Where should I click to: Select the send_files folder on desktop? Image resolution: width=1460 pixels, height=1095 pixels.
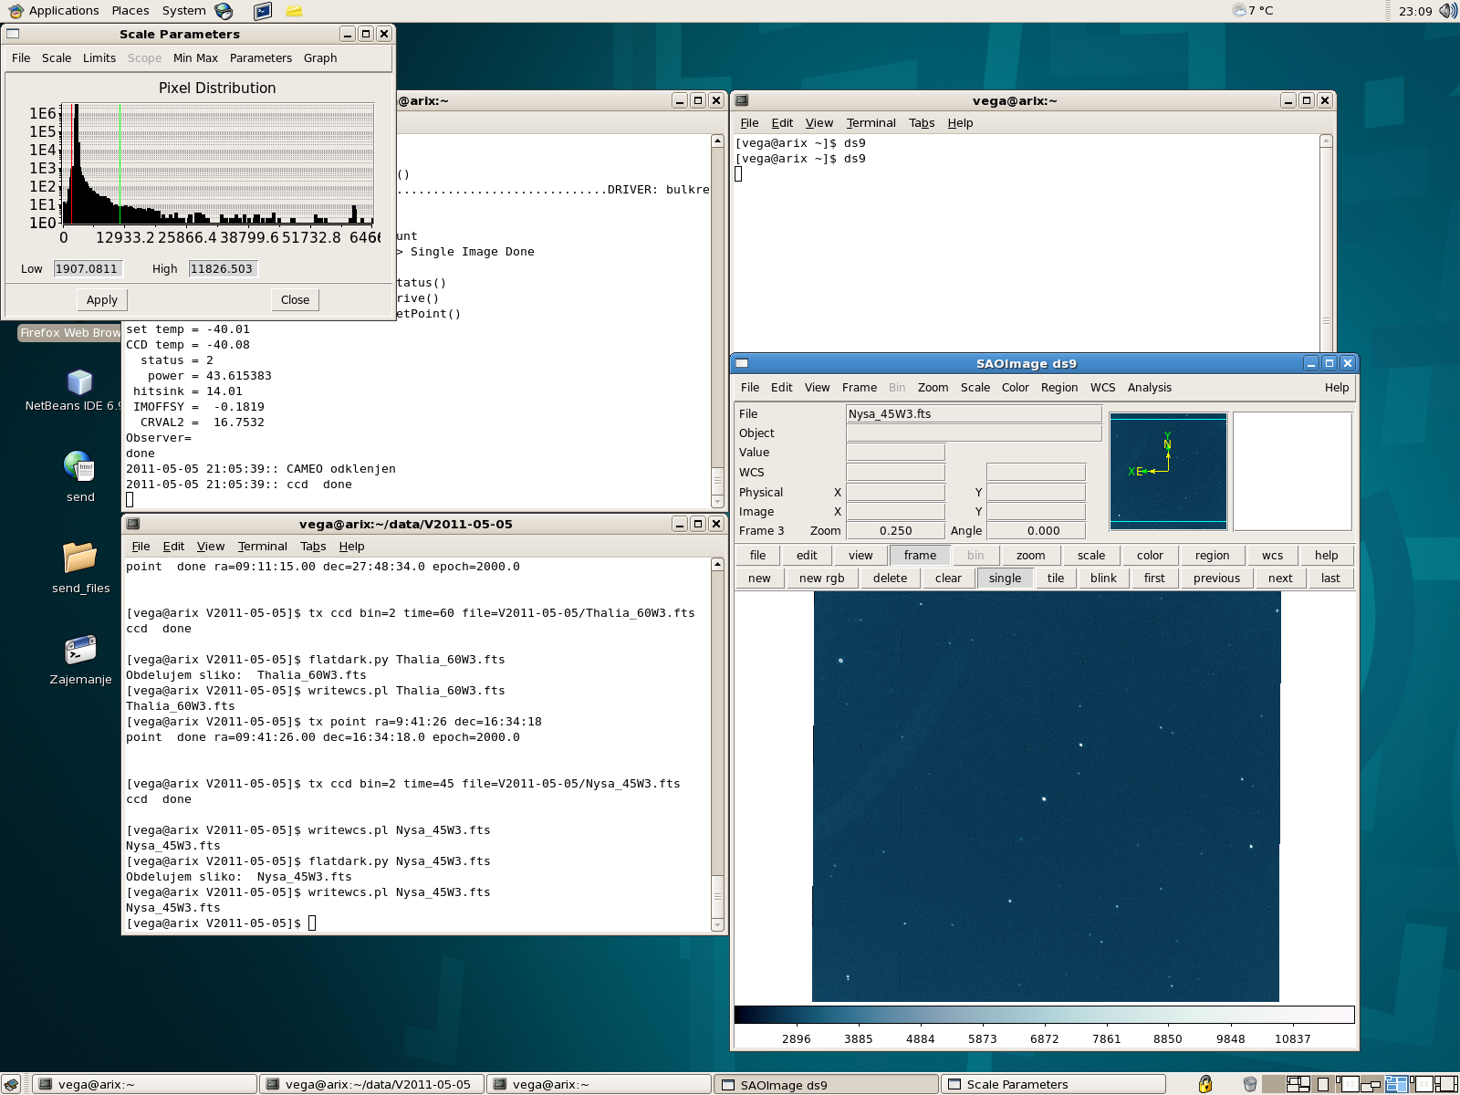tap(80, 568)
